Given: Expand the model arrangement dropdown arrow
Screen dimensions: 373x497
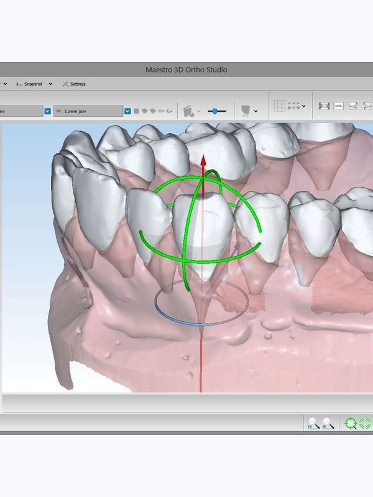Looking at the screenshot, I should pos(304,106).
